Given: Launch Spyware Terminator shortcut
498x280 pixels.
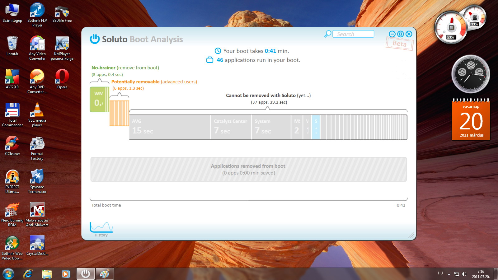Looking at the screenshot, I should click(37, 181).
